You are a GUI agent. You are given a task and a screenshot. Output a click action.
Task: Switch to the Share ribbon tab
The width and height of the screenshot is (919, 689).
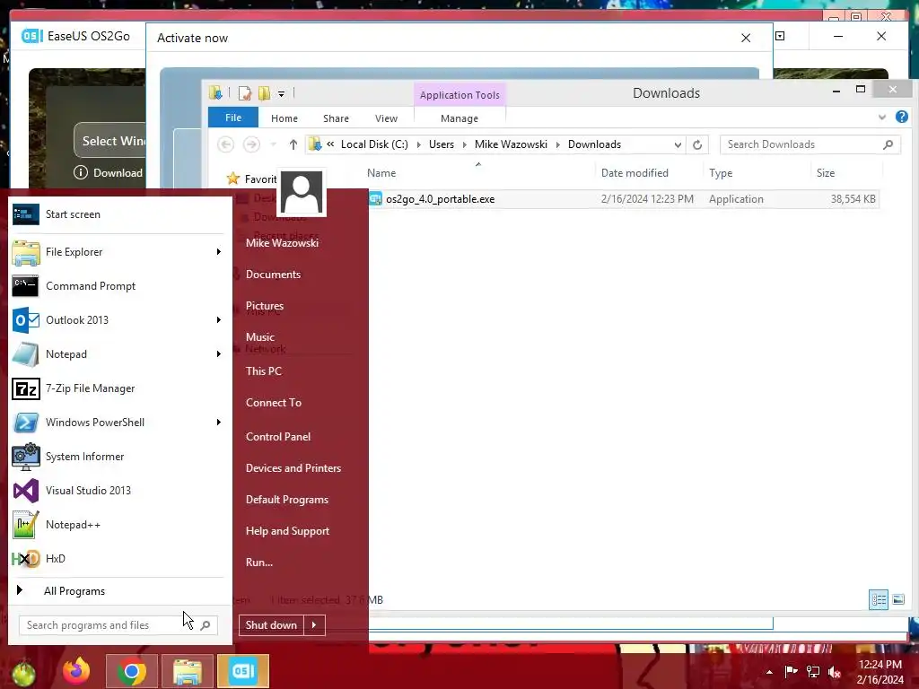coord(336,118)
